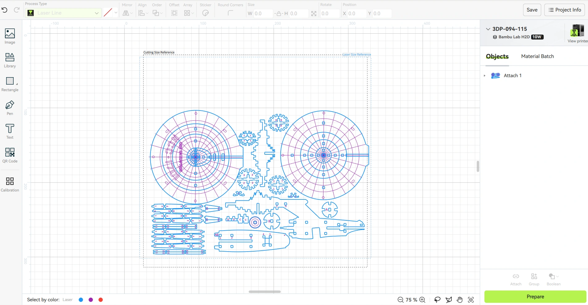The image size is (588, 305).
Task: Click the size scale icon next to H field
Action: (314, 14)
